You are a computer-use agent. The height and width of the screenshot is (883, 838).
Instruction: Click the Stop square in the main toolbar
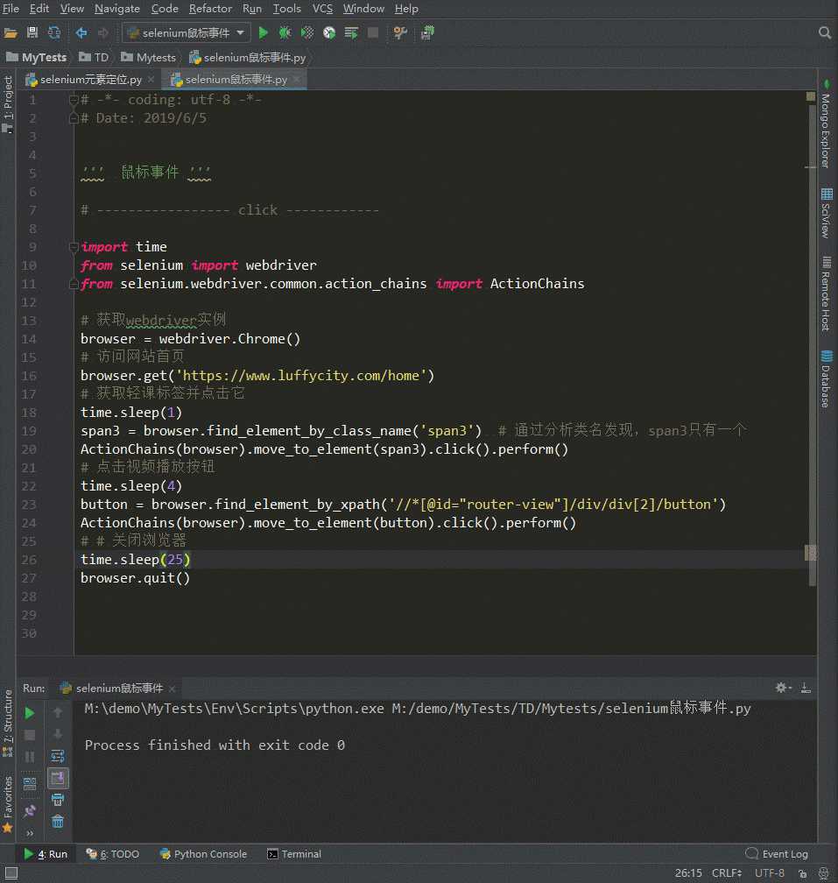point(372,32)
